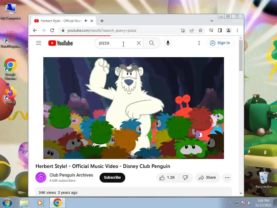Viewport: 277px width, 208px height.
Task: Open Chrome media controls icon
Action: (211, 30)
